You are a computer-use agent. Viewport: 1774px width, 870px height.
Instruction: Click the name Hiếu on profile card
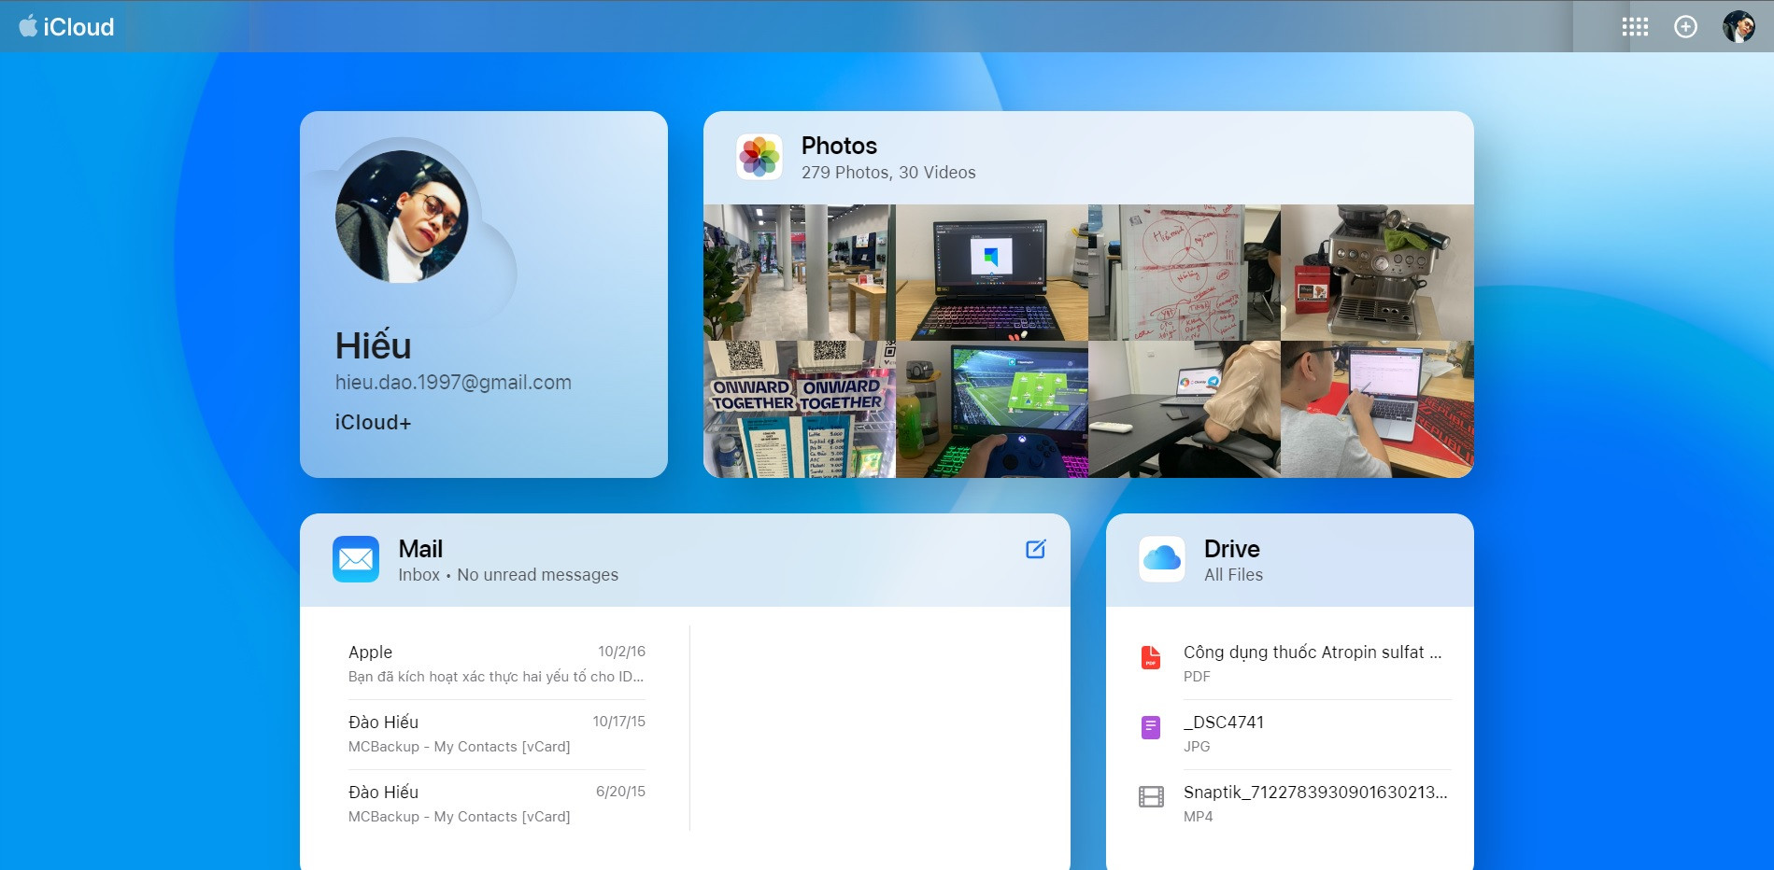tap(373, 346)
